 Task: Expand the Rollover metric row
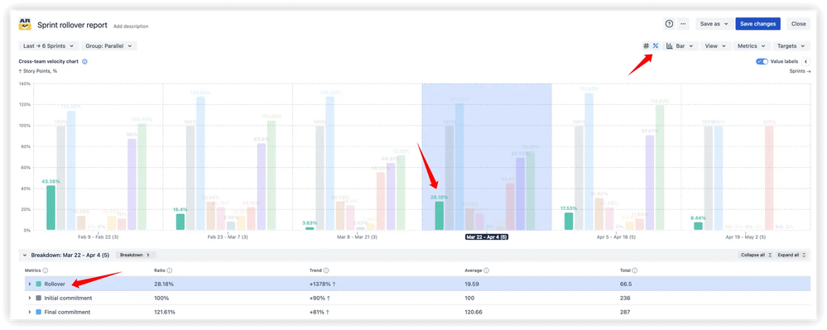(30, 285)
